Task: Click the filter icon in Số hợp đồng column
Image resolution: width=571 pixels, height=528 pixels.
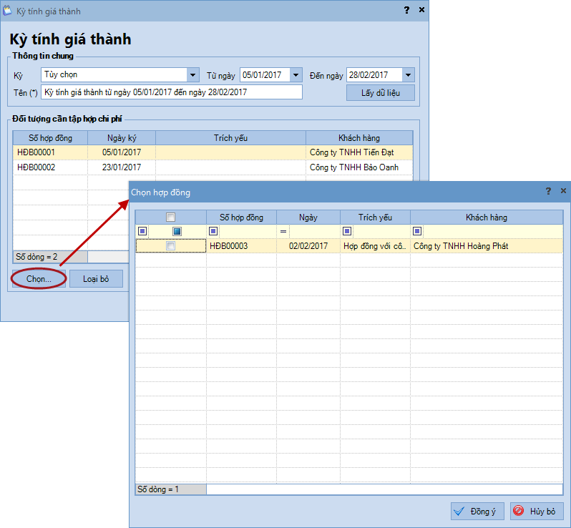Action: [213, 231]
